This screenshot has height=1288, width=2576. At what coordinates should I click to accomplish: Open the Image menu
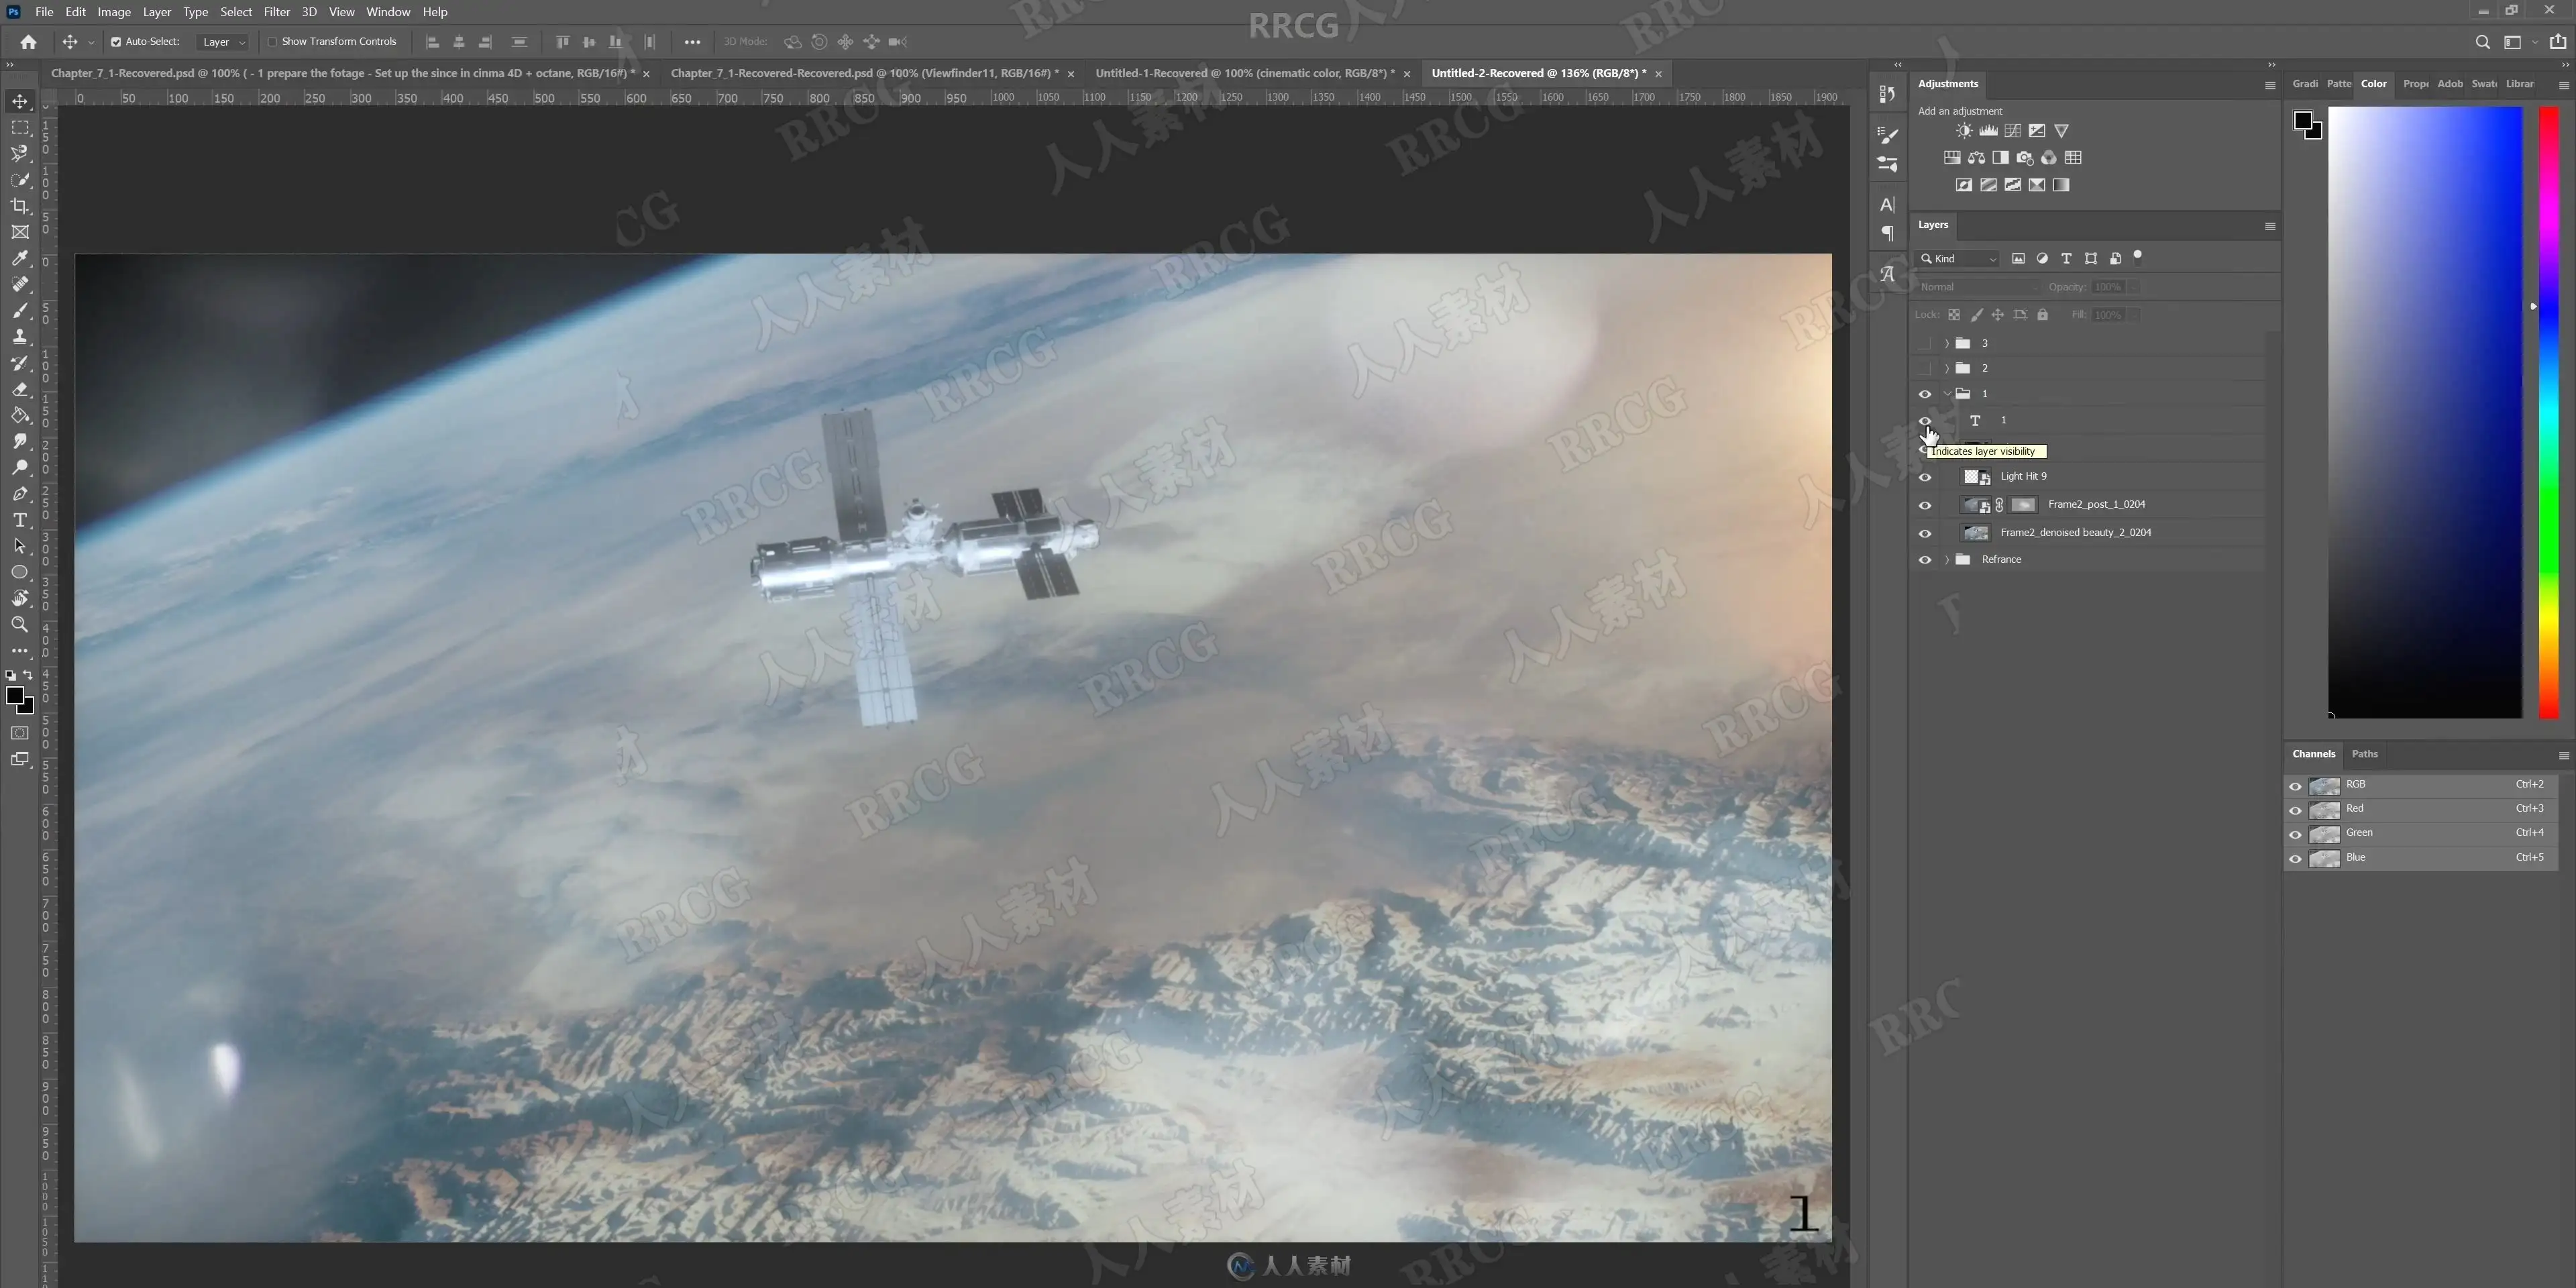pyautogui.click(x=114, y=12)
